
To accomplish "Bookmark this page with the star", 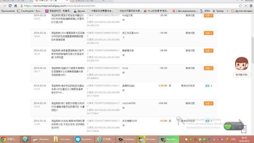I will (240, 6).
